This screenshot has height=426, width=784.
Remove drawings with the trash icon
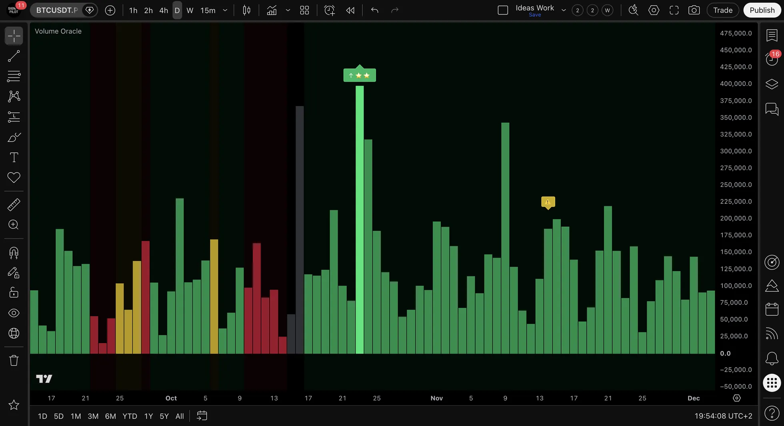14,360
